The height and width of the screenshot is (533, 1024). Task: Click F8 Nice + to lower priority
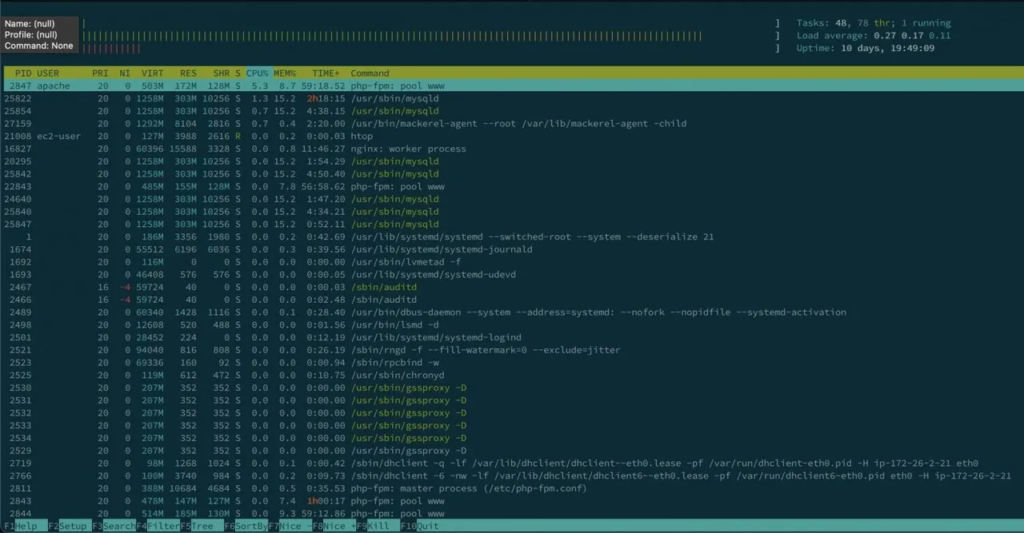[x=333, y=527]
